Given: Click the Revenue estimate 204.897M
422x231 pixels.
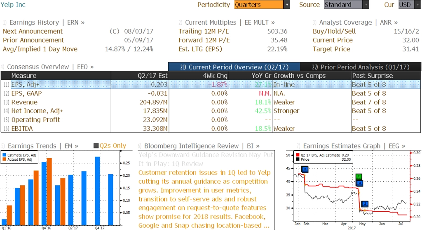Looking at the screenshot, I should (x=153, y=102).
